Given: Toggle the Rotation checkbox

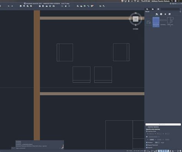Looking at the screenshot, I should [147, 142].
